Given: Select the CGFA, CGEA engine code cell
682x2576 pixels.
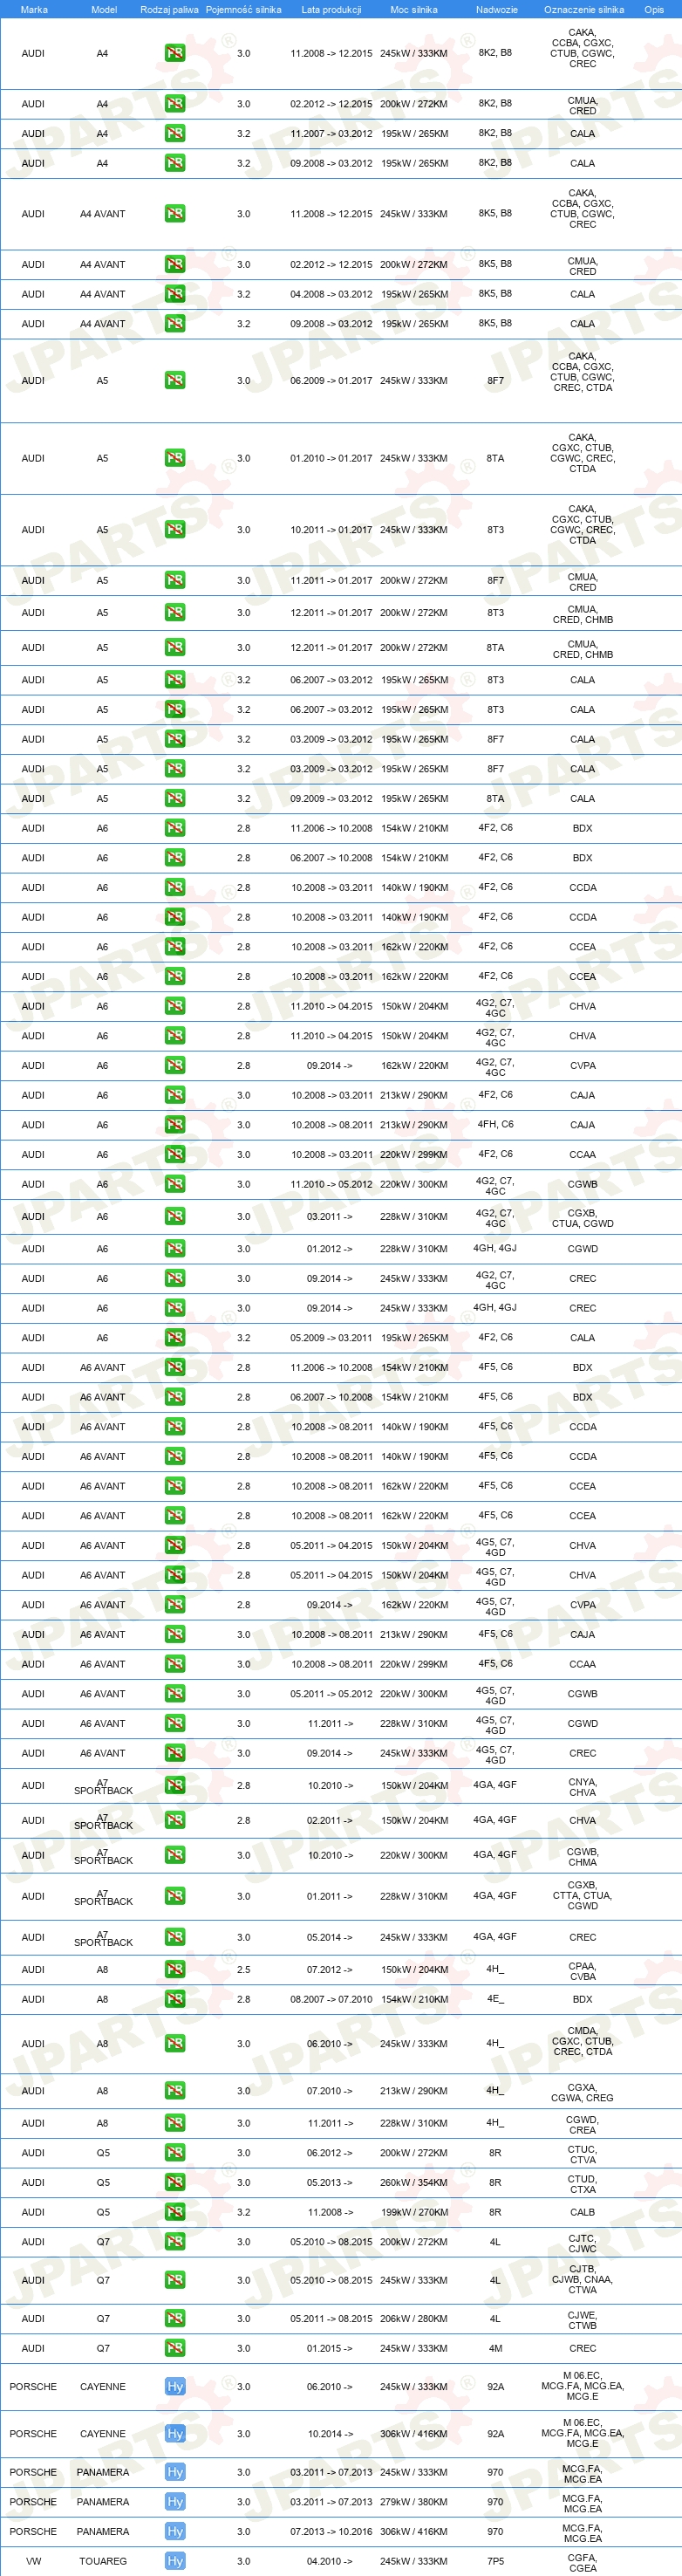Looking at the screenshot, I should point(582,2562).
